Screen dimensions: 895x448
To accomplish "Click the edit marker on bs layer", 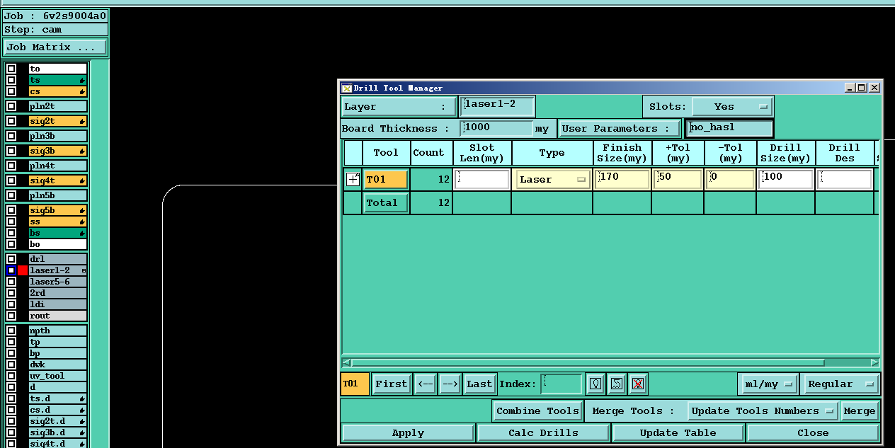I will pos(82,234).
